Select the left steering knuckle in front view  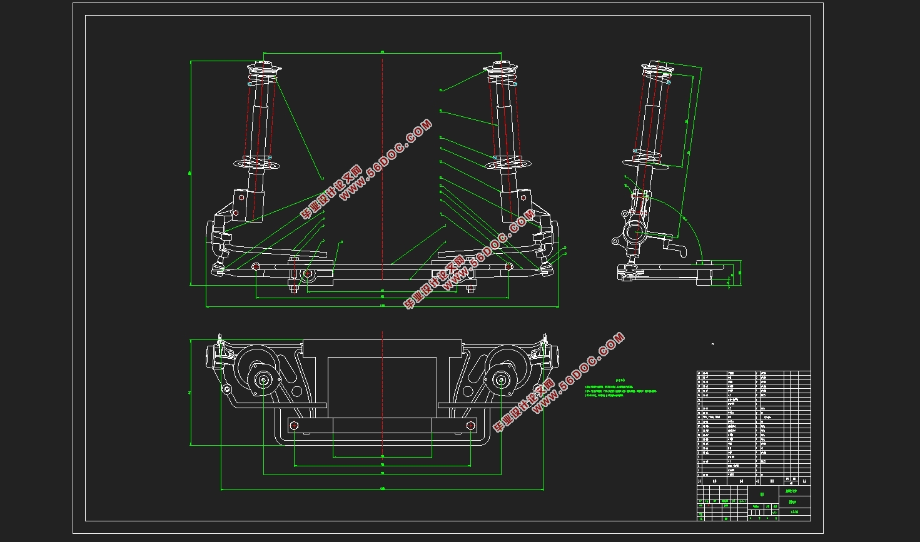click(x=218, y=236)
